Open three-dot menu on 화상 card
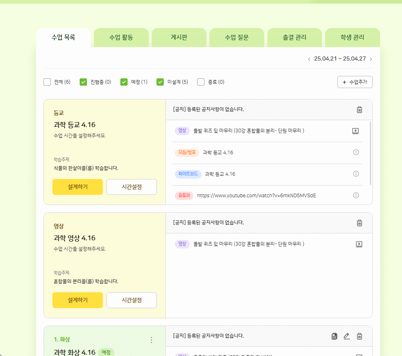The image size is (402, 356). pos(152,340)
